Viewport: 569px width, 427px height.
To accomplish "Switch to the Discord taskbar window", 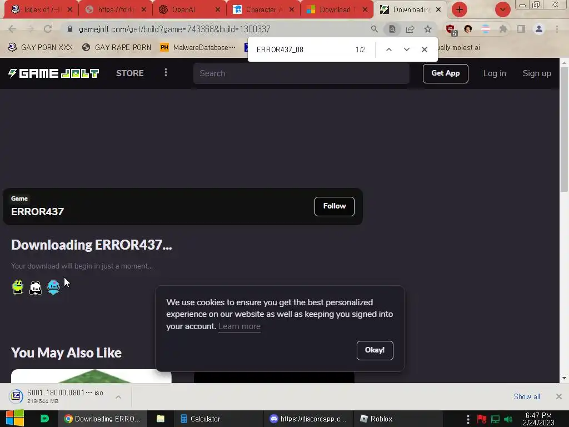I will (308, 419).
